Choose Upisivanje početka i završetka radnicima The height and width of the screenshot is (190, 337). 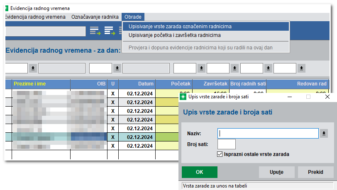(x=174, y=35)
